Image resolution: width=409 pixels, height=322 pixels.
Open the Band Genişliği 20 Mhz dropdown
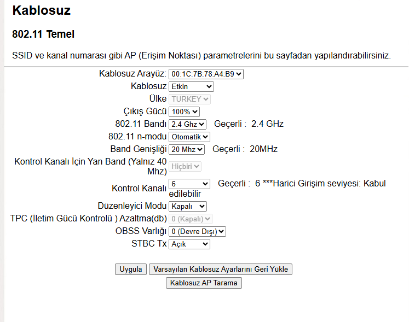coord(186,149)
